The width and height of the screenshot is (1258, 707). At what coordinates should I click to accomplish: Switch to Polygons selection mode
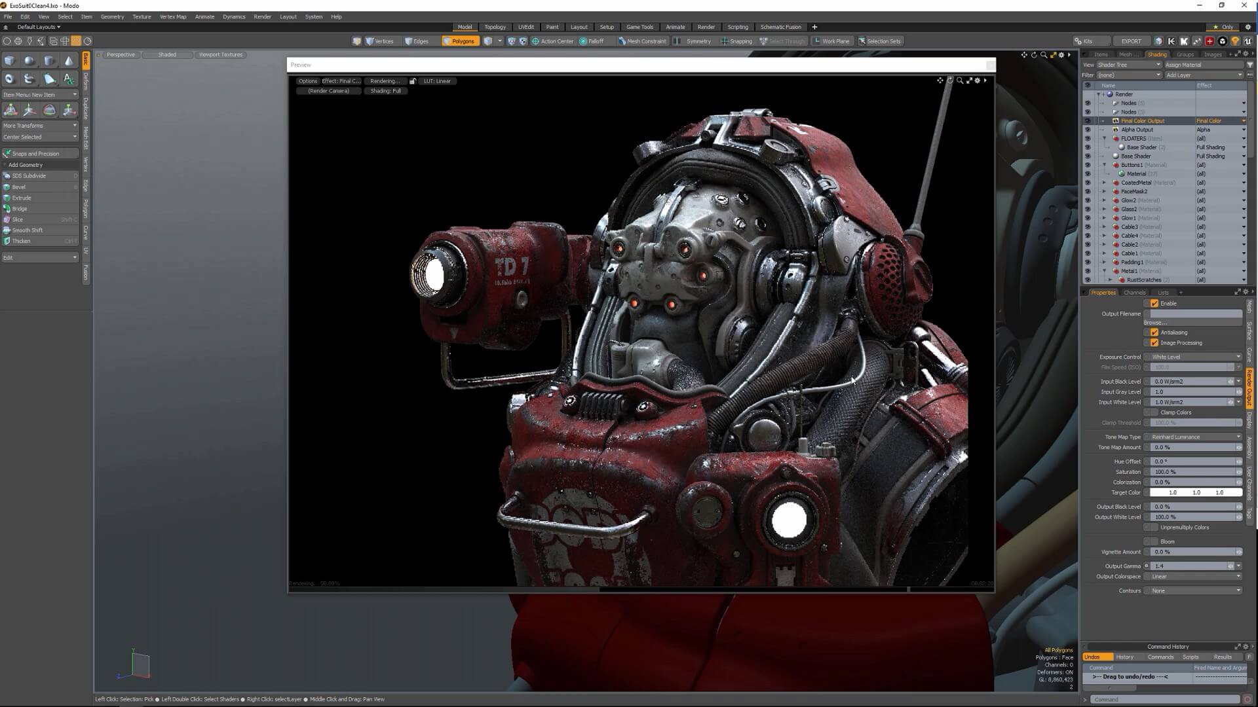coord(461,41)
